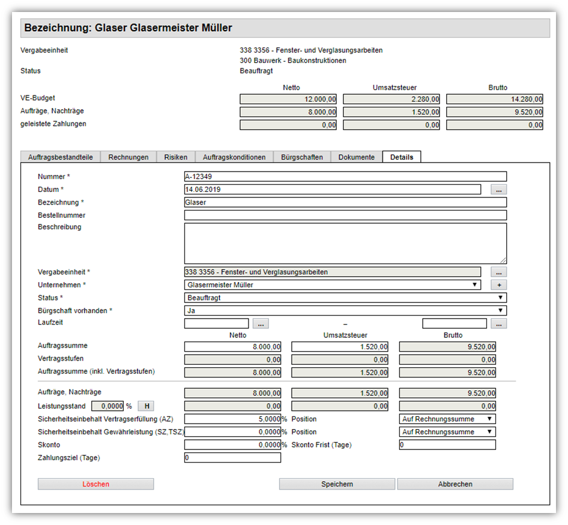Click the Vertragsstufen Netto field 0,00
Image resolution: width=568 pixels, height=525 pixels.
pyautogui.click(x=232, y=359)
